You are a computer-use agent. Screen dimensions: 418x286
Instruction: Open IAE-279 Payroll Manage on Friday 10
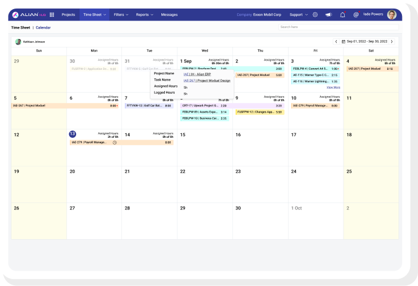coord(316,106)
